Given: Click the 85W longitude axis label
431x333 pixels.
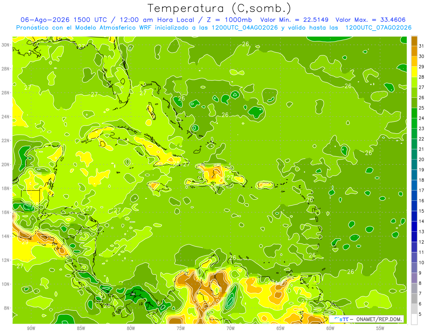Looking at the screenshot, I should tap(81, 328).
